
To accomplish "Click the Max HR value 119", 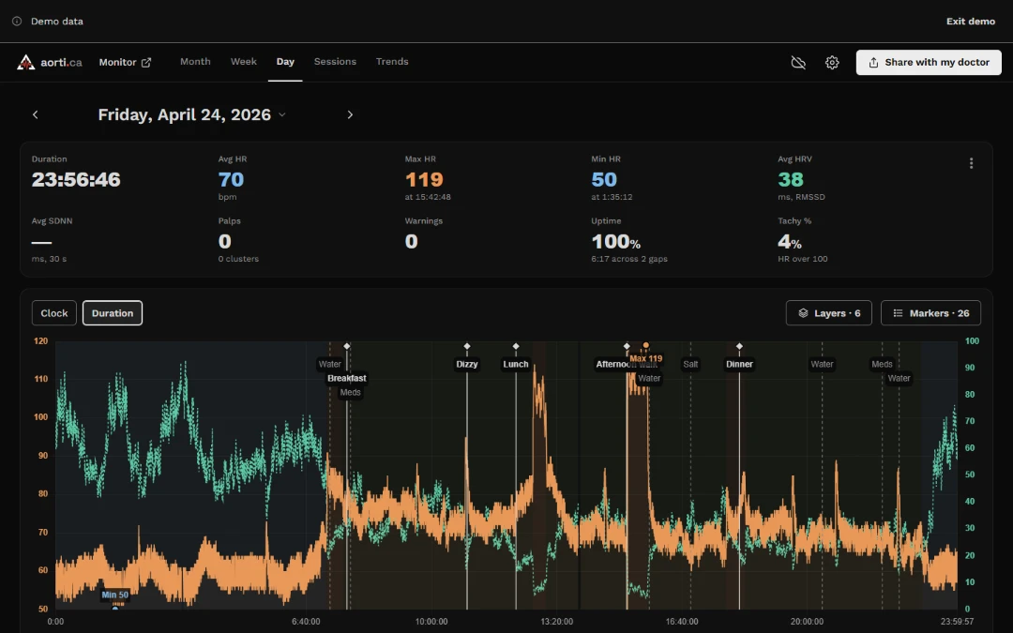I will pyautogui.click(x=424, y=179).
